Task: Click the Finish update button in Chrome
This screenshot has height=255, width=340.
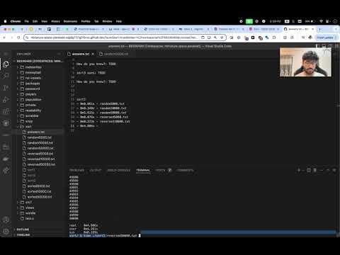Action: pyautogui.click(x=327, y=38)
